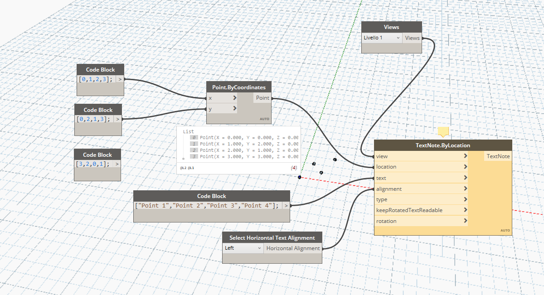544x295 pixels.
Task: Expand chevron next to the type port
Action: (465, 199)
